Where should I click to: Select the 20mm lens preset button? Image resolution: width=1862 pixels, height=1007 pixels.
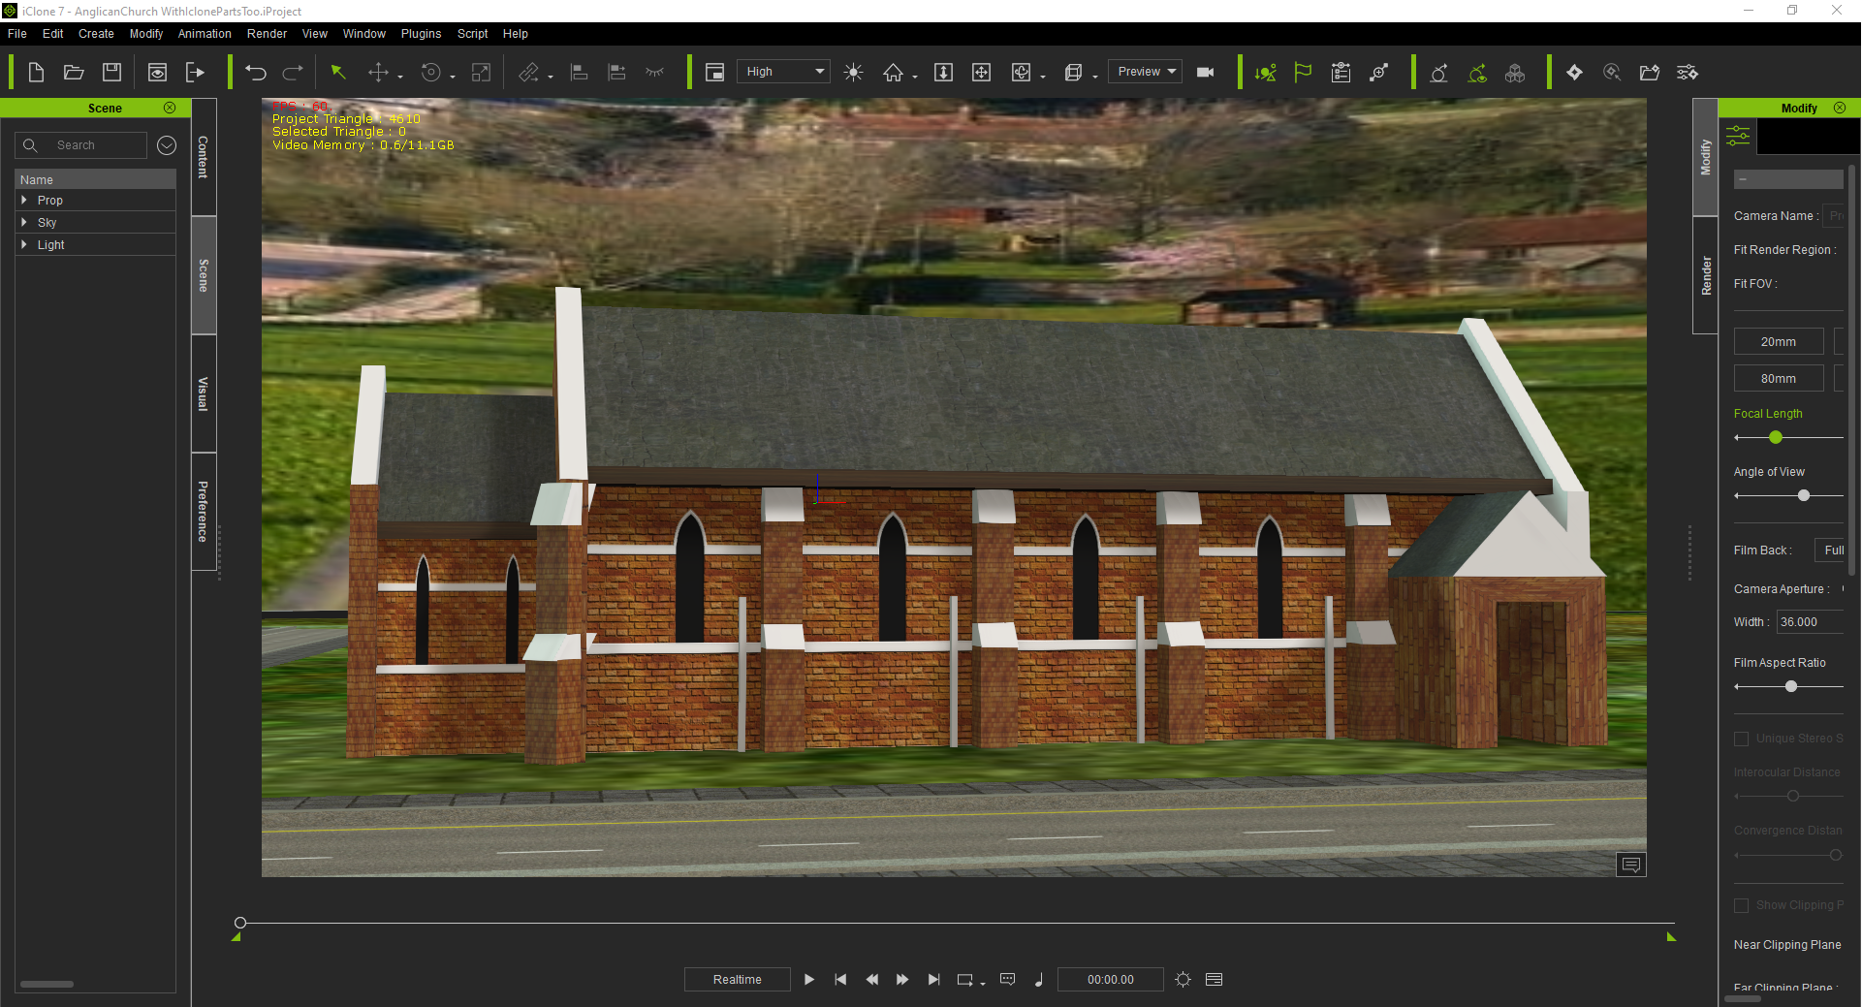pos(1779,342)
